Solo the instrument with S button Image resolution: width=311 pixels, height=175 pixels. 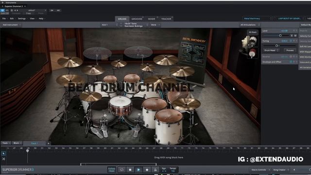[292, 35]
